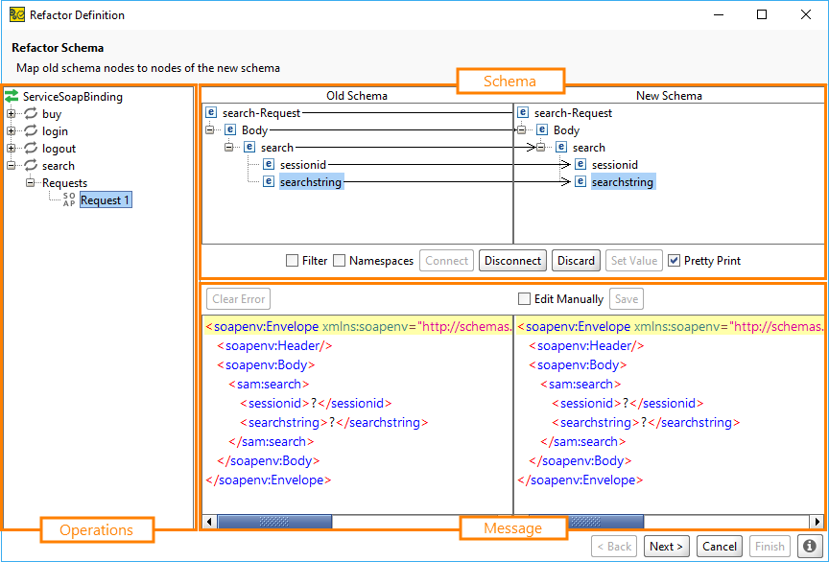Select Request 1 in the operations tree
This screenshot has width=829, height=562.
click(x=106, y=199)
